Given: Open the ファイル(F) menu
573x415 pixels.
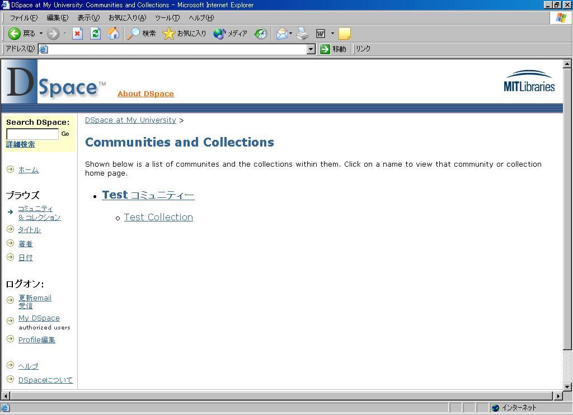Looking at the screenshot, I should point(24,17).
